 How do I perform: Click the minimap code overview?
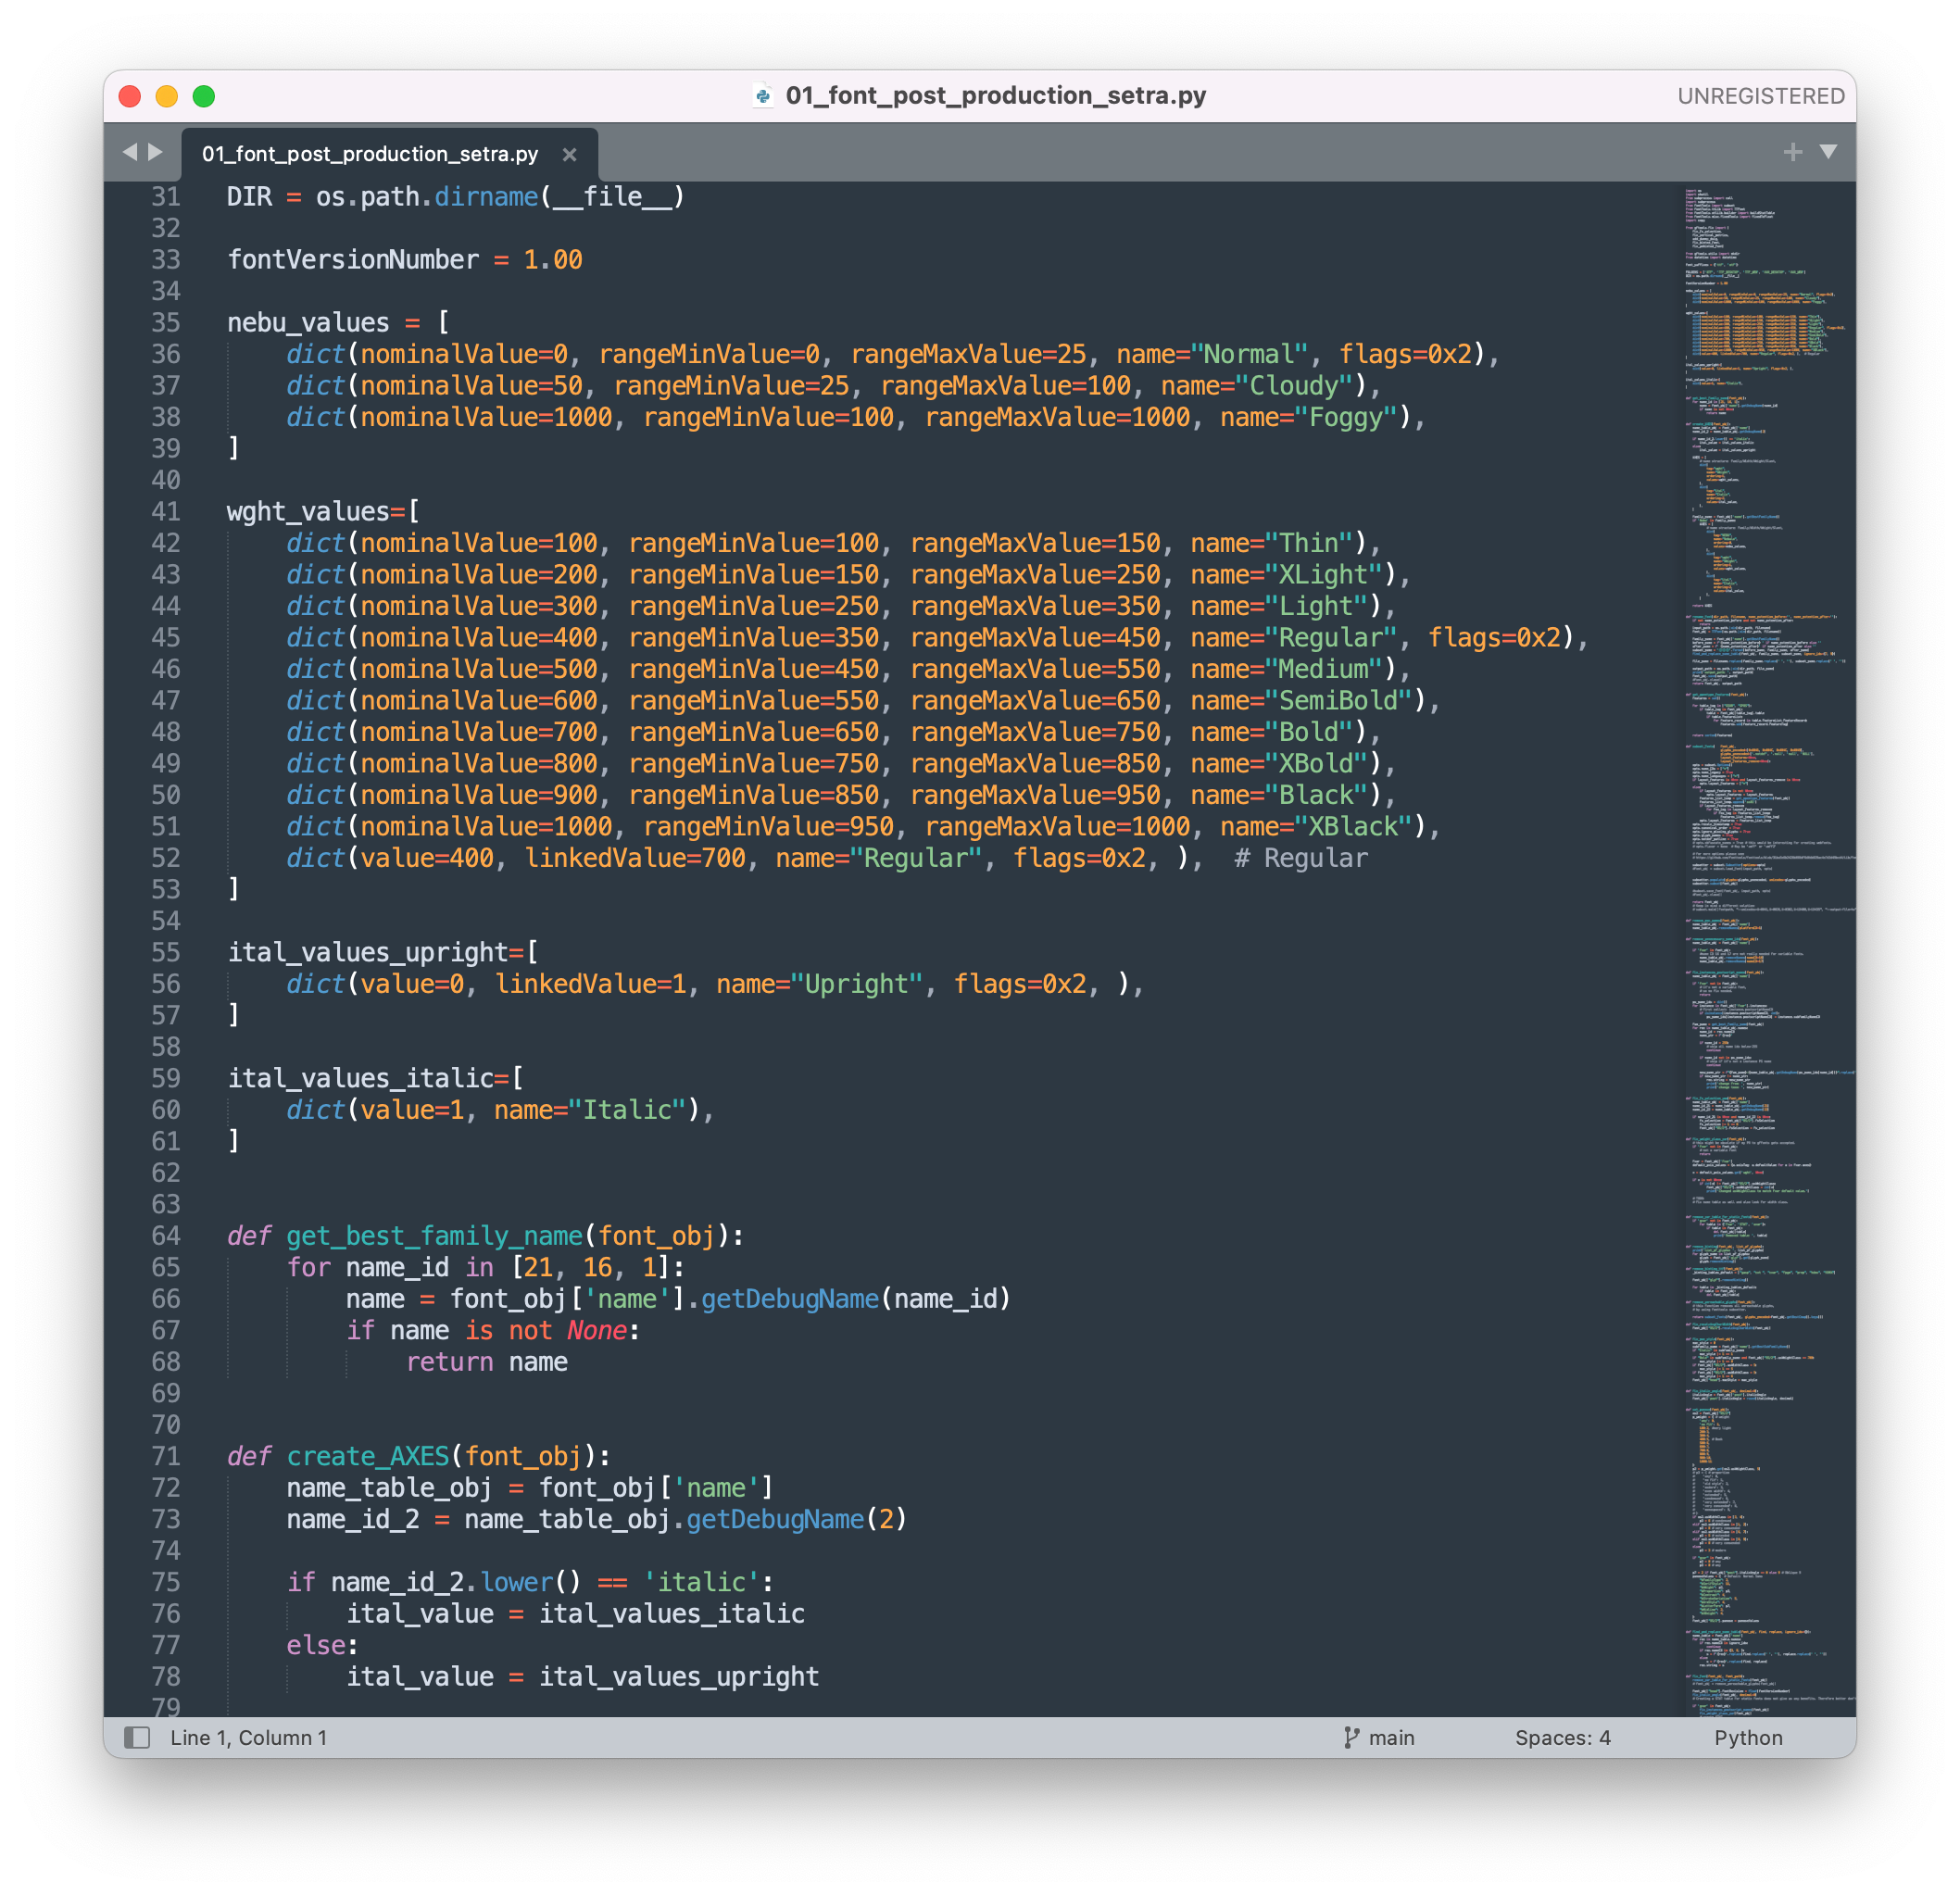pyautogui.click(x=1765, y=900)
